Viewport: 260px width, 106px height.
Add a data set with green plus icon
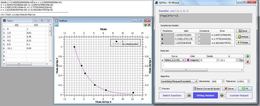click(x=248, y=56)
